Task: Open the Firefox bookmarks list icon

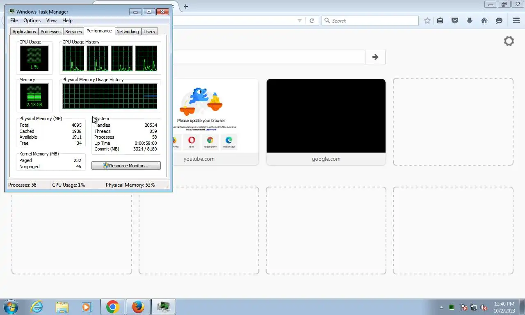Action: tap(440, 21)
